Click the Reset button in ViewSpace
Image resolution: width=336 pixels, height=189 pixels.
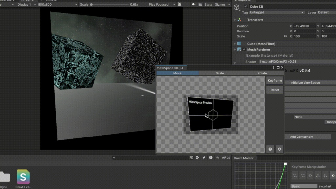[274, 90]
